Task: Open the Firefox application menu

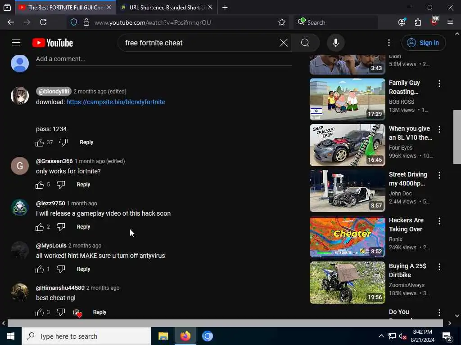Action: (450, 22)
